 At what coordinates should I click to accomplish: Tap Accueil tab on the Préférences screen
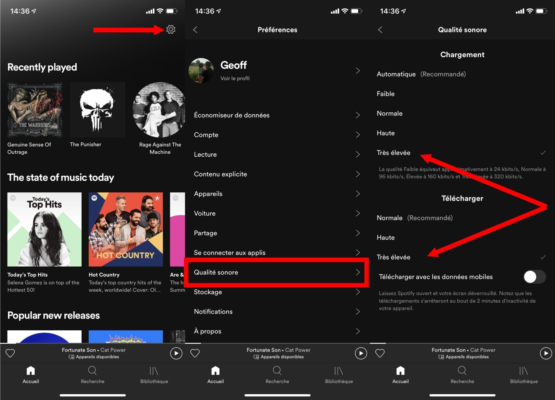(215, 375)
